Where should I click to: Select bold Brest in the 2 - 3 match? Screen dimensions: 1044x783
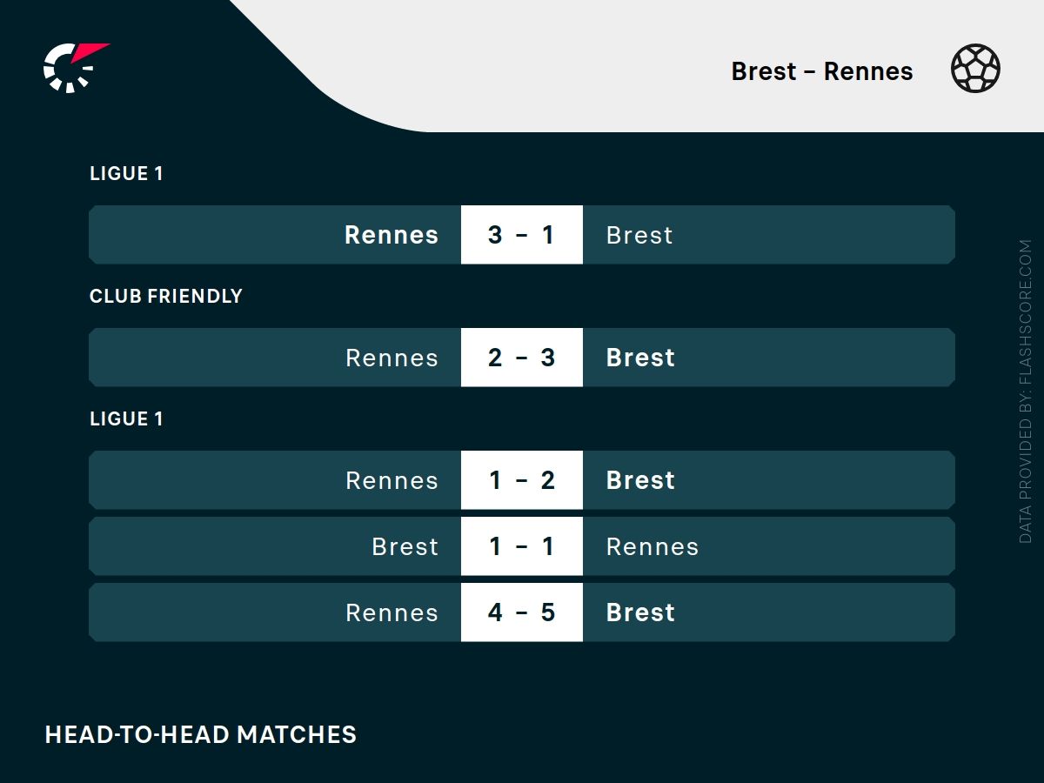(640, 358)
